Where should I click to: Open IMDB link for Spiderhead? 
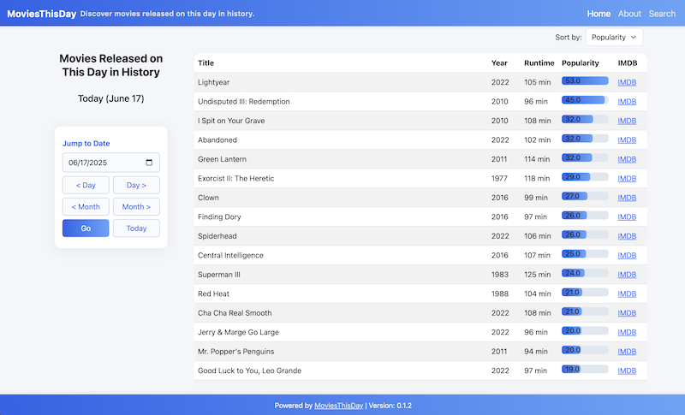627,235
